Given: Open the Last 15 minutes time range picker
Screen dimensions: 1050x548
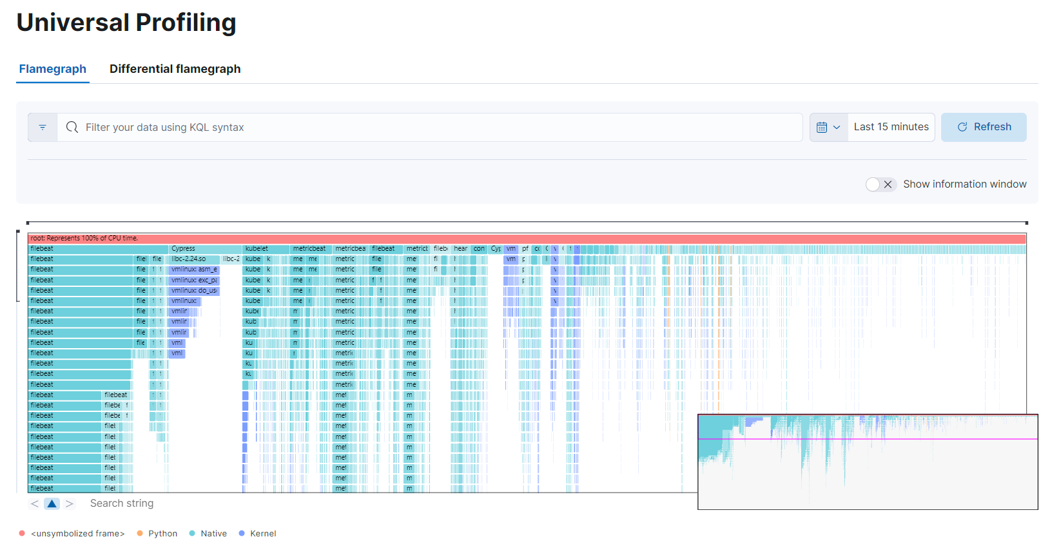Looking at the screenshot, I should tap(891, 128).
